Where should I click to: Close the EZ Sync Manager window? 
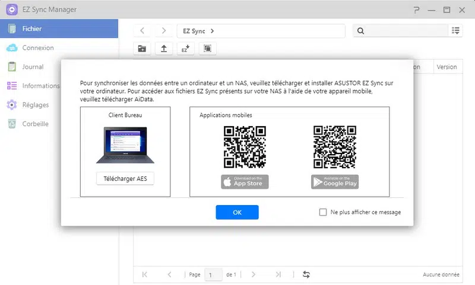462,10
